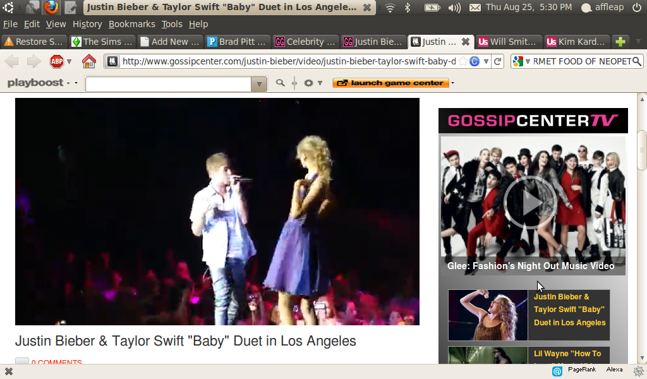The height and width of the screenshot is (379, 647).
Task: Open the search engine chooser dropdown
Action: (x=528, y=61)
